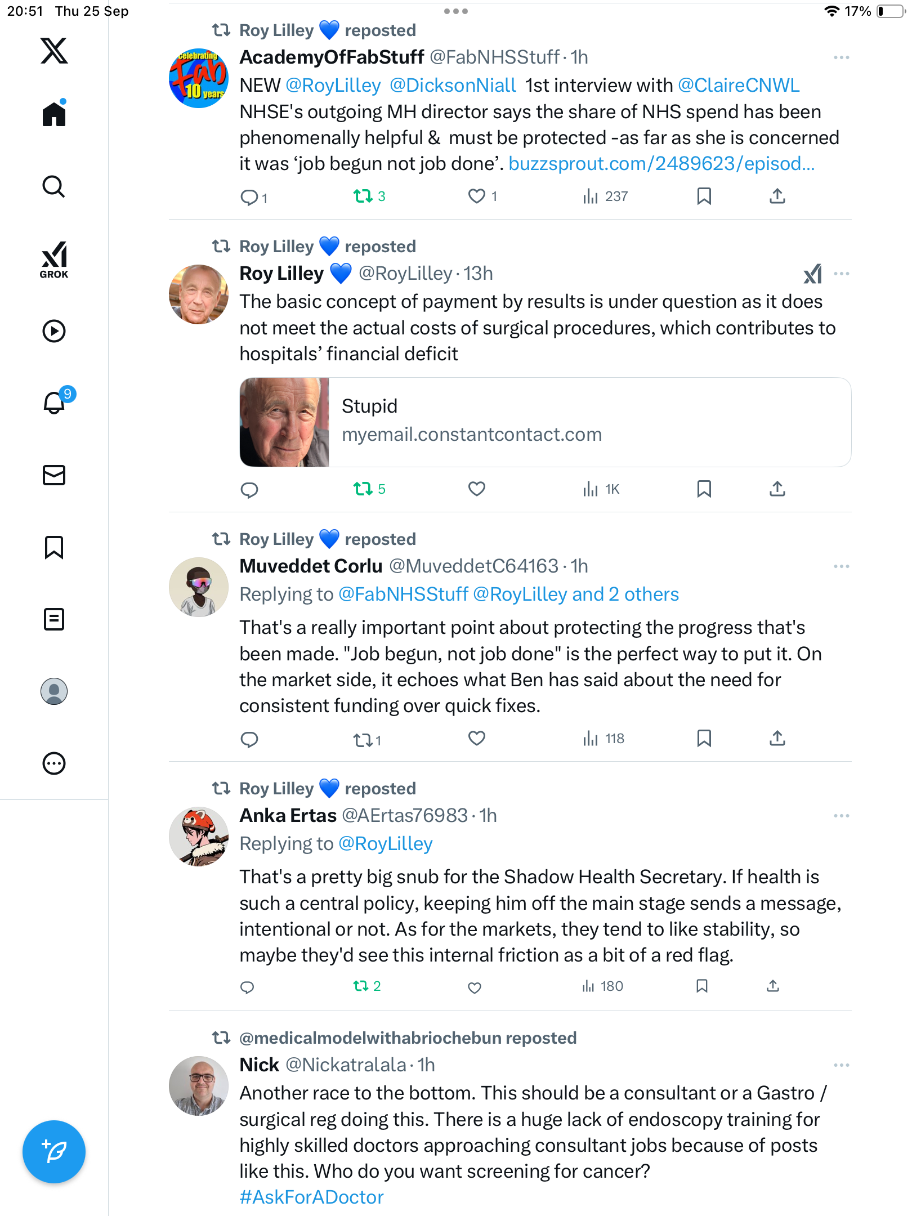Click the #AskForADoctor hashtag
Screen dimensions: 912x1216
click(311, 1197)
